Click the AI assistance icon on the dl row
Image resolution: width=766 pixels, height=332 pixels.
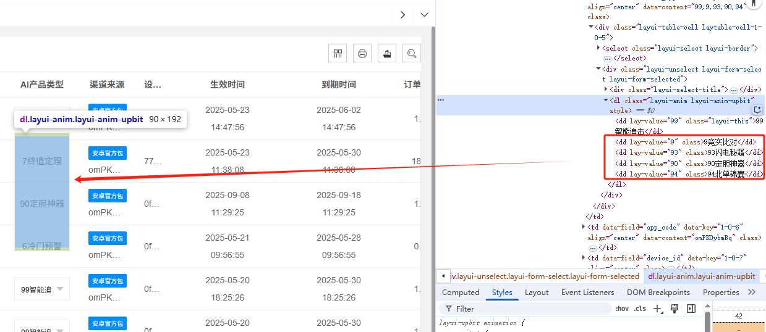(758, 110)
